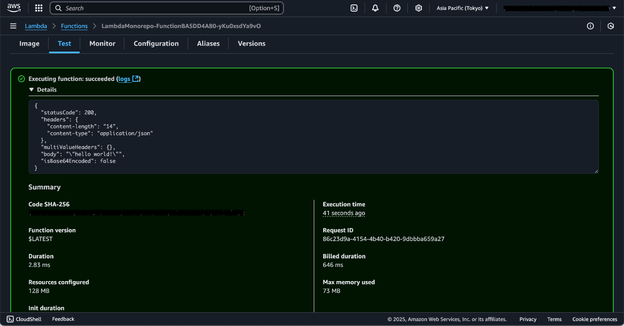Open the Amazon Q assistant icon
624x326 pixels.
pyautogui.click(x=611, y=26)
